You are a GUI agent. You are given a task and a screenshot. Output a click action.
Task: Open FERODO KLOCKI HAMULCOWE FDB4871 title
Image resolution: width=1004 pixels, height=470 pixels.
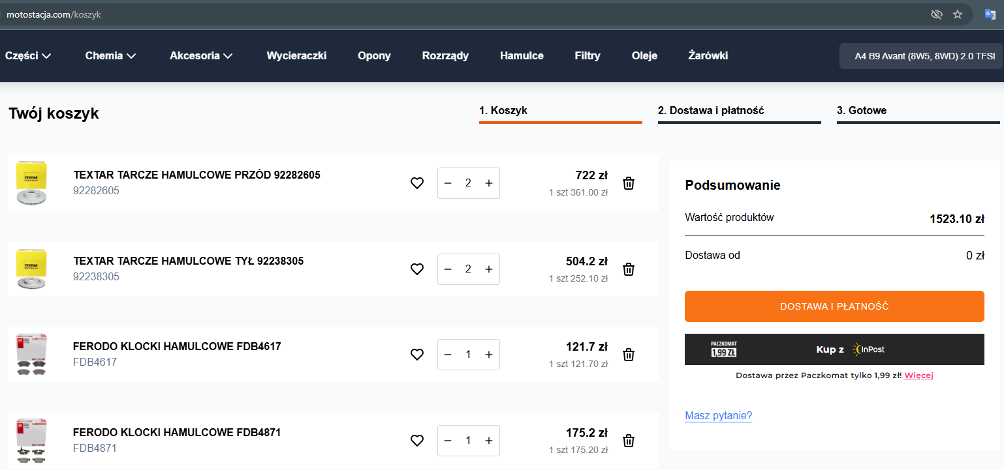pyautogui.click(x=177, y=433)
